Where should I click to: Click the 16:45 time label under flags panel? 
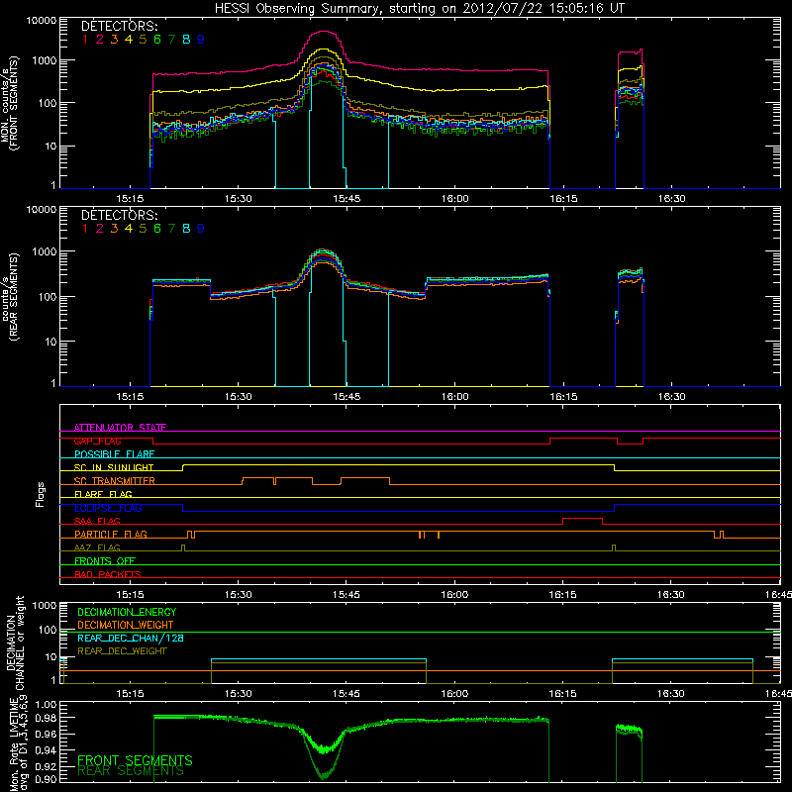(778, 595)
